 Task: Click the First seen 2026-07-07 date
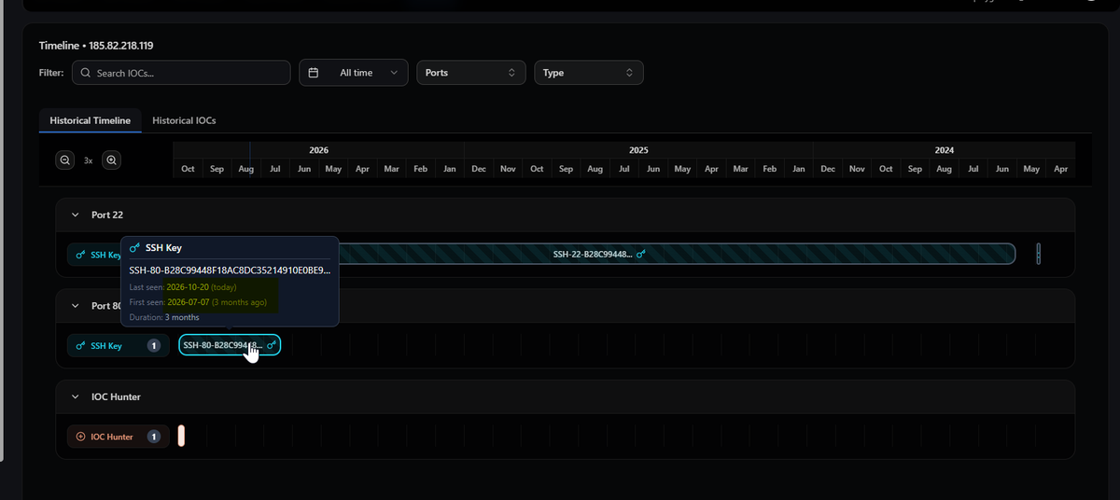coord(186,302)
